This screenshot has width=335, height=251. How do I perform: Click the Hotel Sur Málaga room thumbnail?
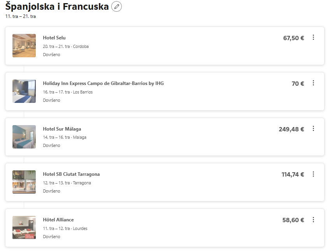[x=24, y=137]
